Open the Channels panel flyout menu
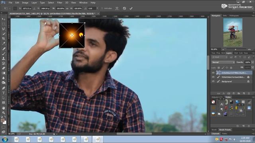 (x=253, y=133)
